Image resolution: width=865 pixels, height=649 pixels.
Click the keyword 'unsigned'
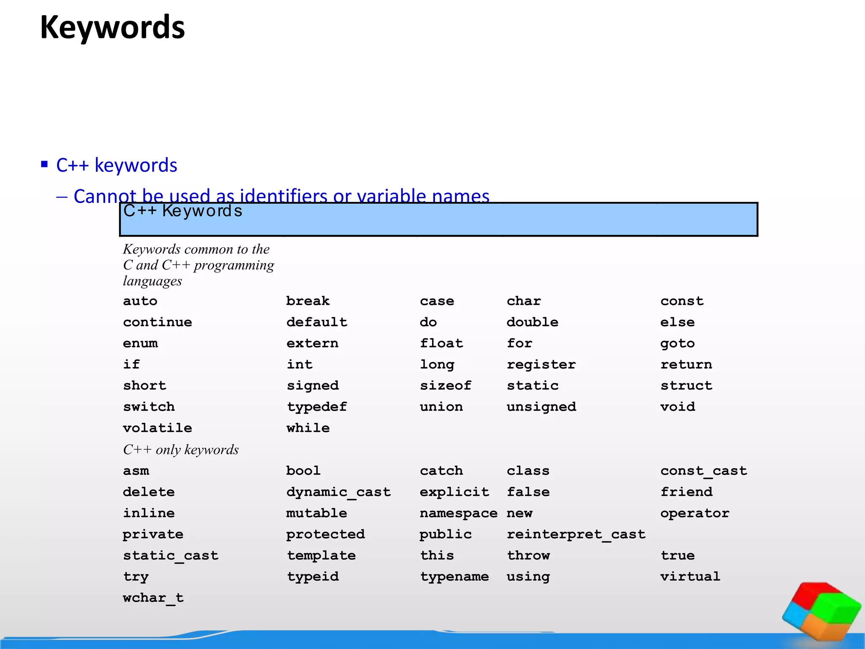tap(541, 407)
